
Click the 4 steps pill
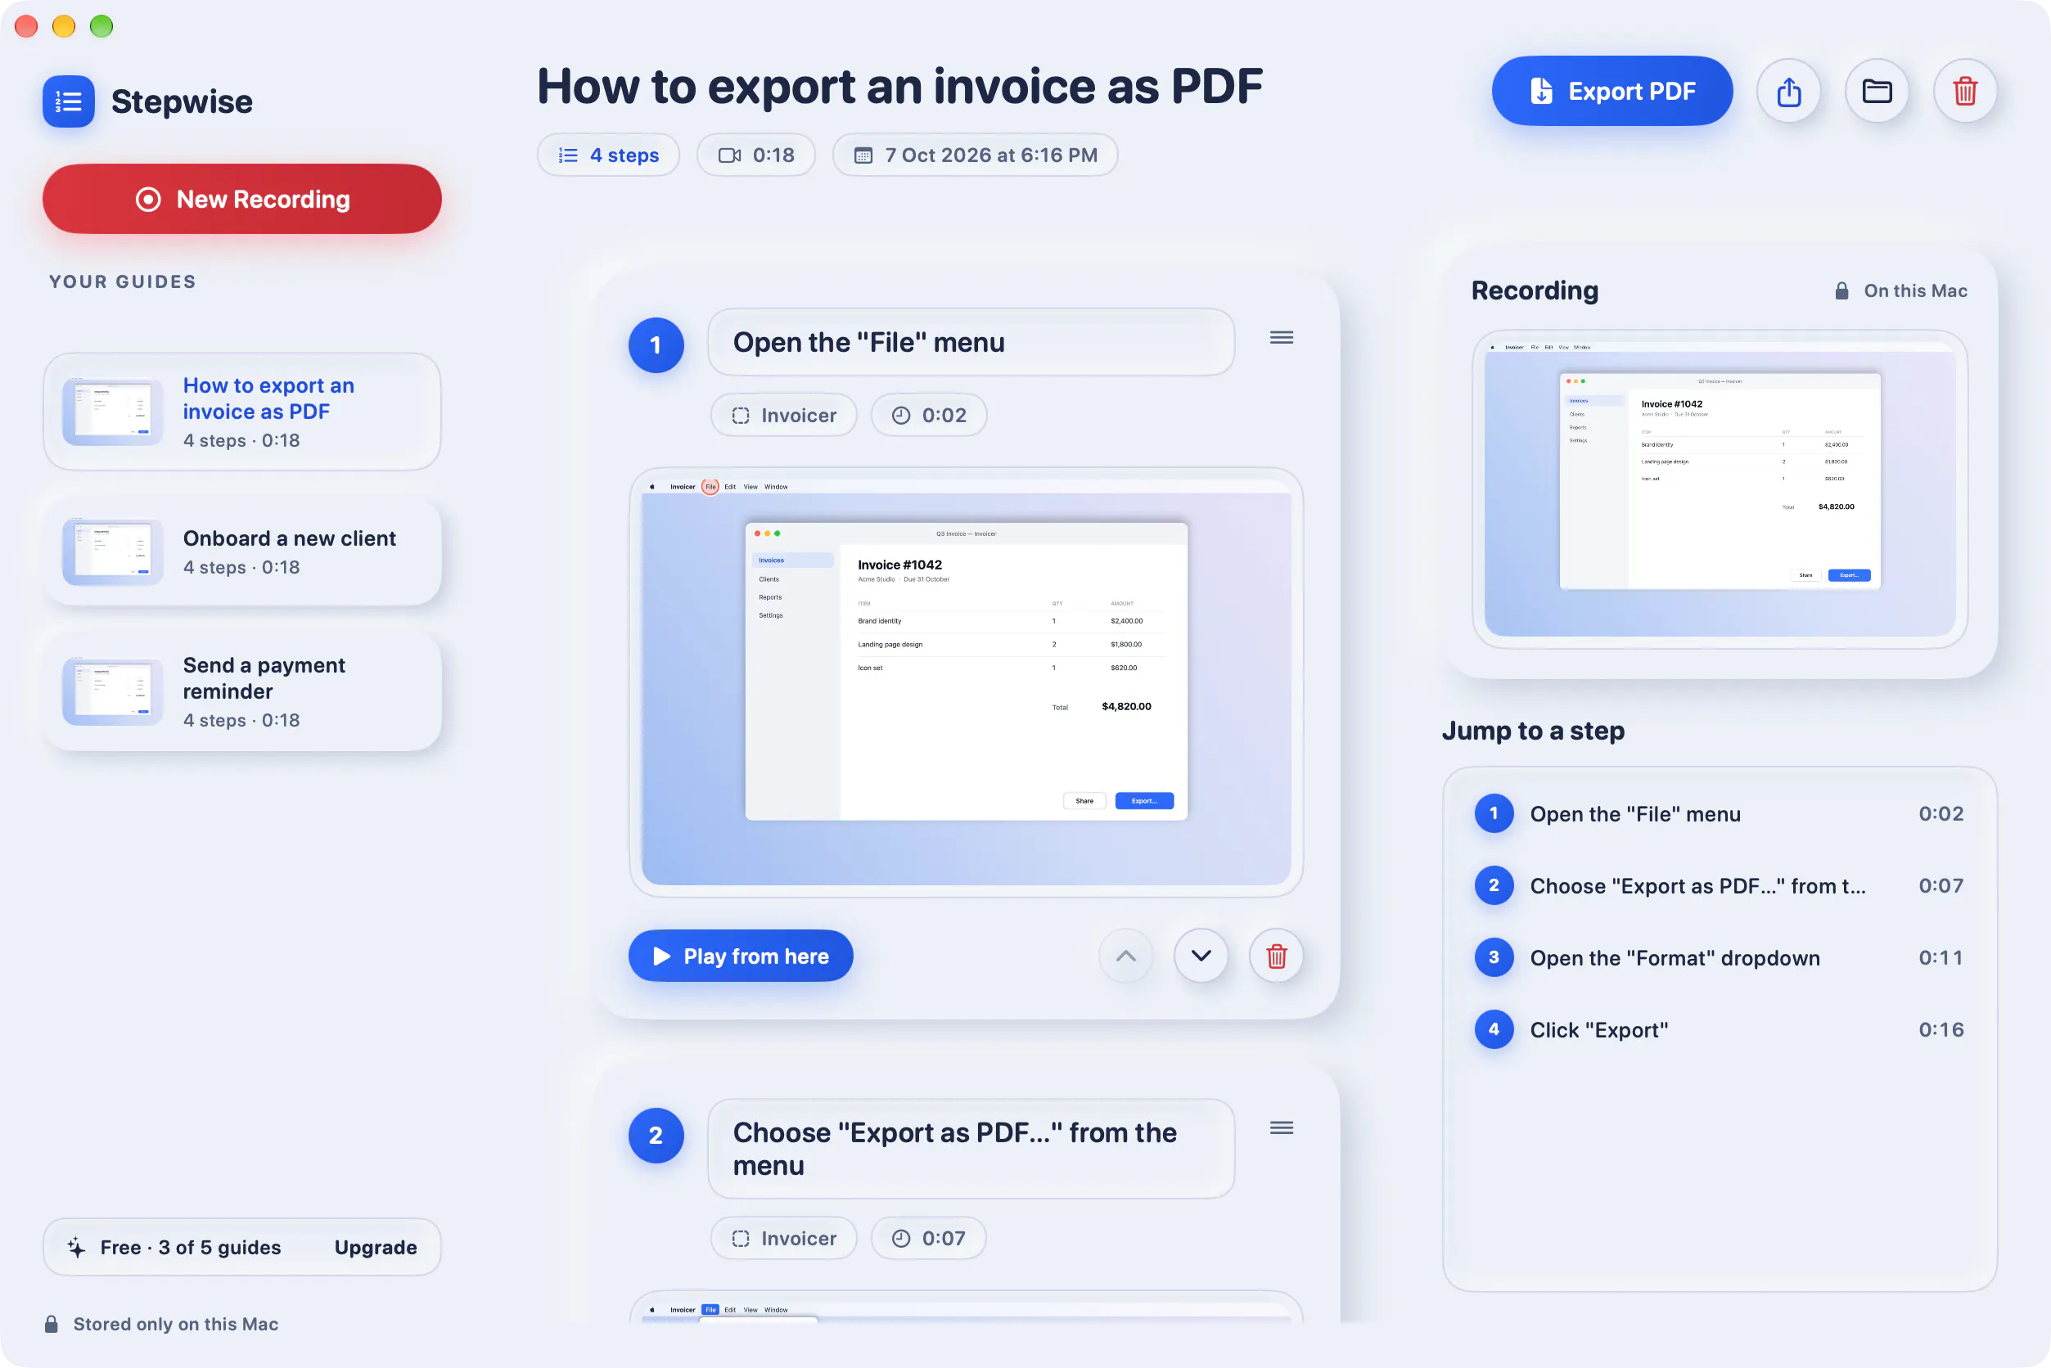(x=608, y=155)
